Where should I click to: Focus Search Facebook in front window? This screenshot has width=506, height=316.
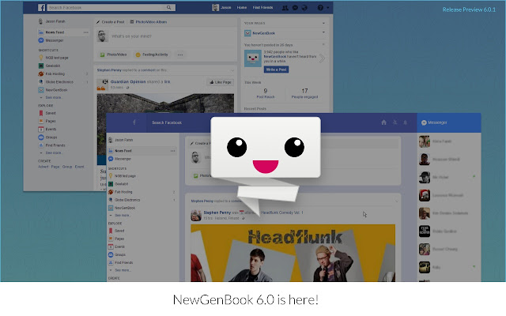pyautogui.click(x=167, y=122)
